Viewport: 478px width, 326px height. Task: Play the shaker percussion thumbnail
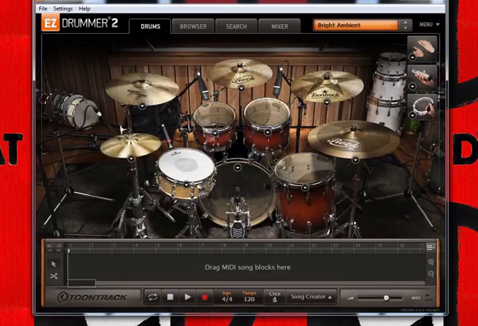point(422,78)
